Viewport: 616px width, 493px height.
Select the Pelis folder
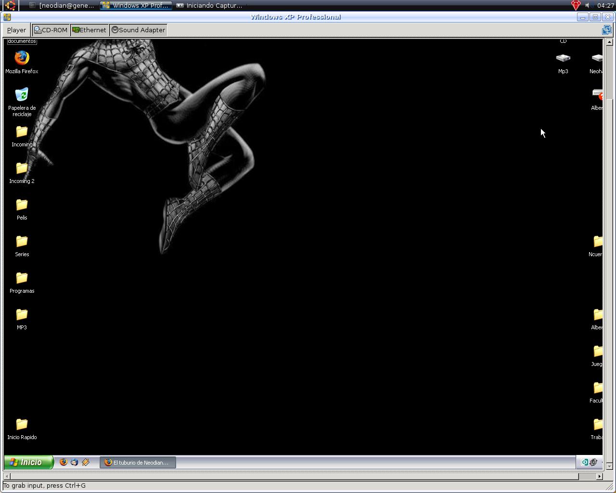coord(22,209)
